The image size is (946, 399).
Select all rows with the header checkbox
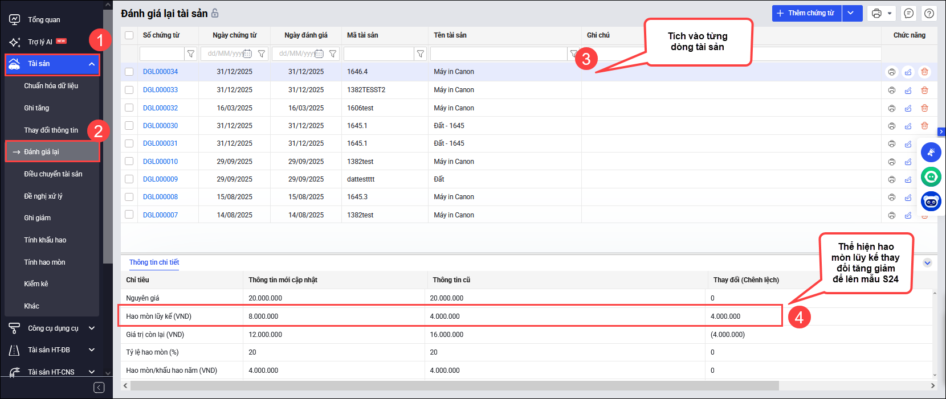pyautogui.click(x=129, y=35)
